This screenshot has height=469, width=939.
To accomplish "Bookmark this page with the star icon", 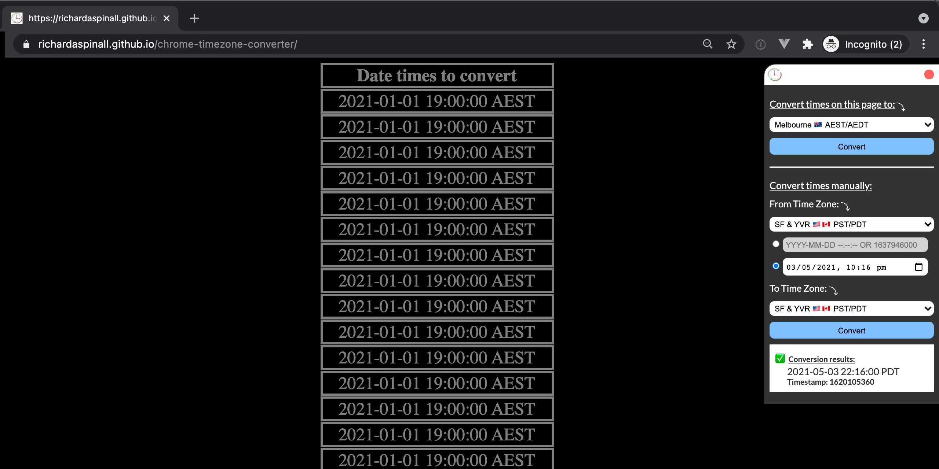I will [x=731, y=44].
